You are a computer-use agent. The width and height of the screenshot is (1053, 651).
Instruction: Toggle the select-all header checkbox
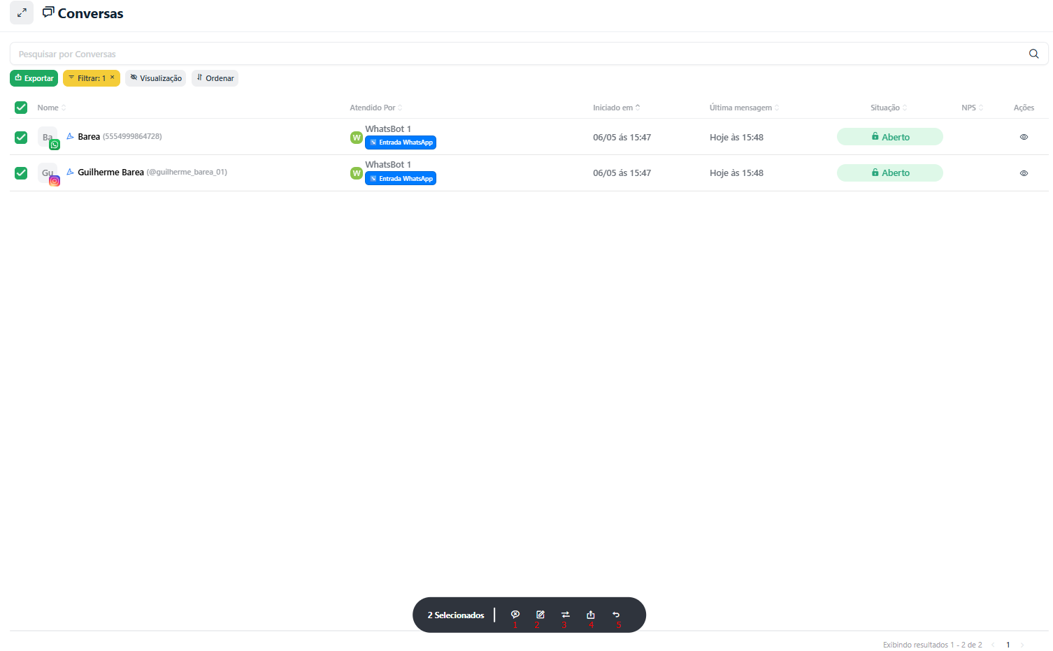(x=21, y=108)
